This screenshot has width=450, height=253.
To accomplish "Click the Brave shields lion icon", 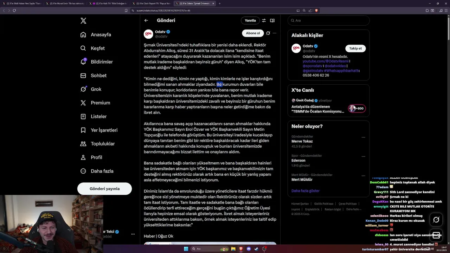I will tap(316, 11).
